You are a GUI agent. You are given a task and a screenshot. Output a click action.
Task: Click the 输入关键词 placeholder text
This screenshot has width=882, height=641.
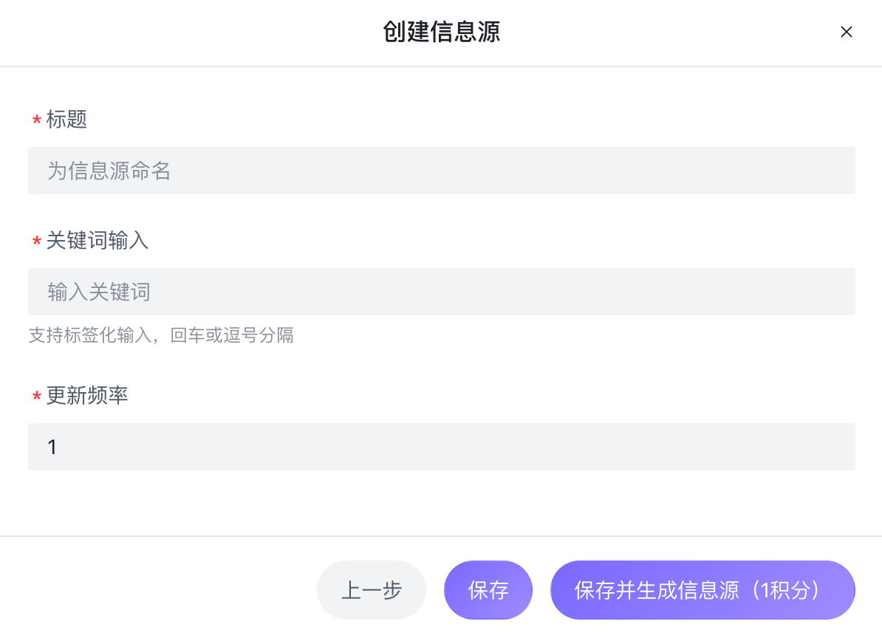click(99, 292)
